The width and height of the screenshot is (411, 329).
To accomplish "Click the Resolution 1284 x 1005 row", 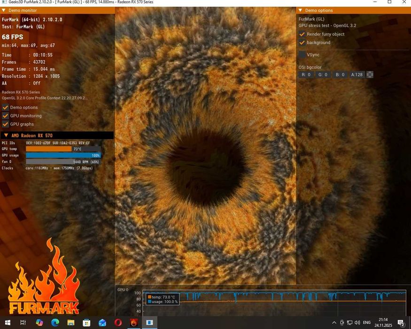I will [31, 76].
